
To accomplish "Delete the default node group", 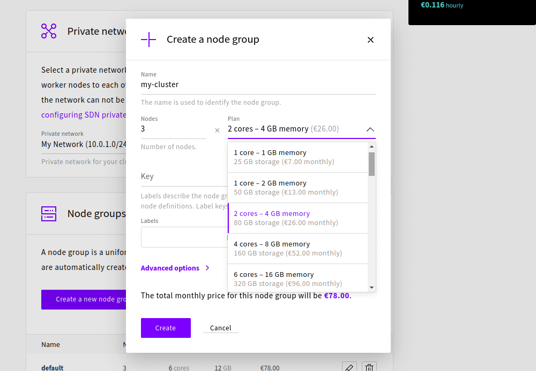I will pyautogui.click(x=369, y=368).
